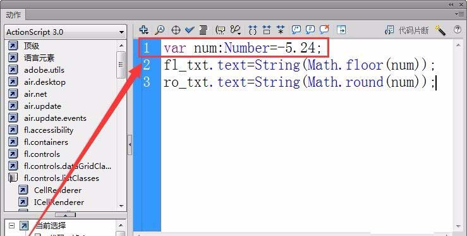Screen dimensions: 467x236
Task: Collapse the panel with double arrows
Action: point(451,4)
